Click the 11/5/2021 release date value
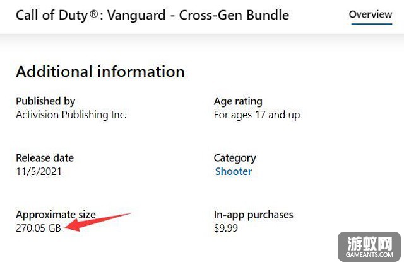This screenshot has height=265, width=404. point(39,172)
